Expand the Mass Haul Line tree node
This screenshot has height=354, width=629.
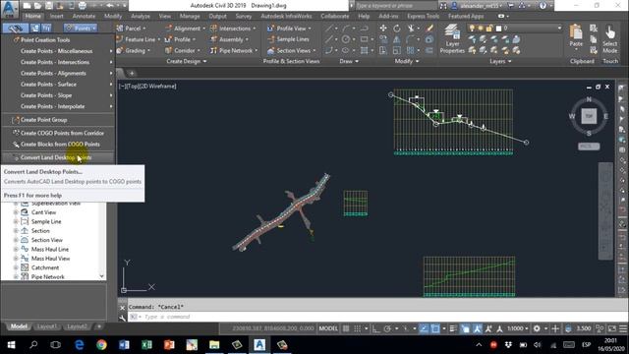tap(16, 249)
